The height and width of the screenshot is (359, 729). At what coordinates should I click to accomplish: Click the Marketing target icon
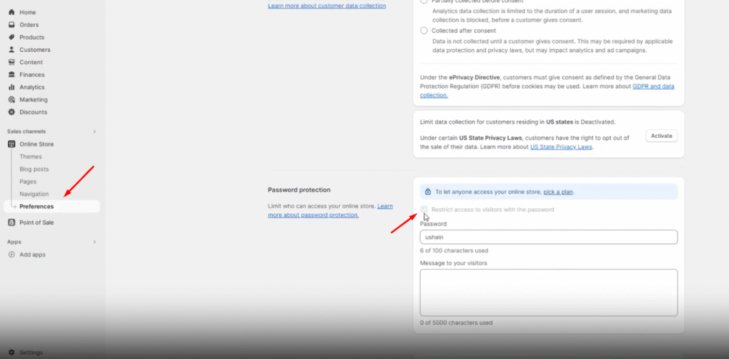(x=11, y=100)
